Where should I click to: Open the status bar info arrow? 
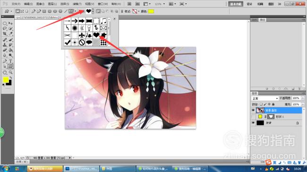click(x=70, y=158)
